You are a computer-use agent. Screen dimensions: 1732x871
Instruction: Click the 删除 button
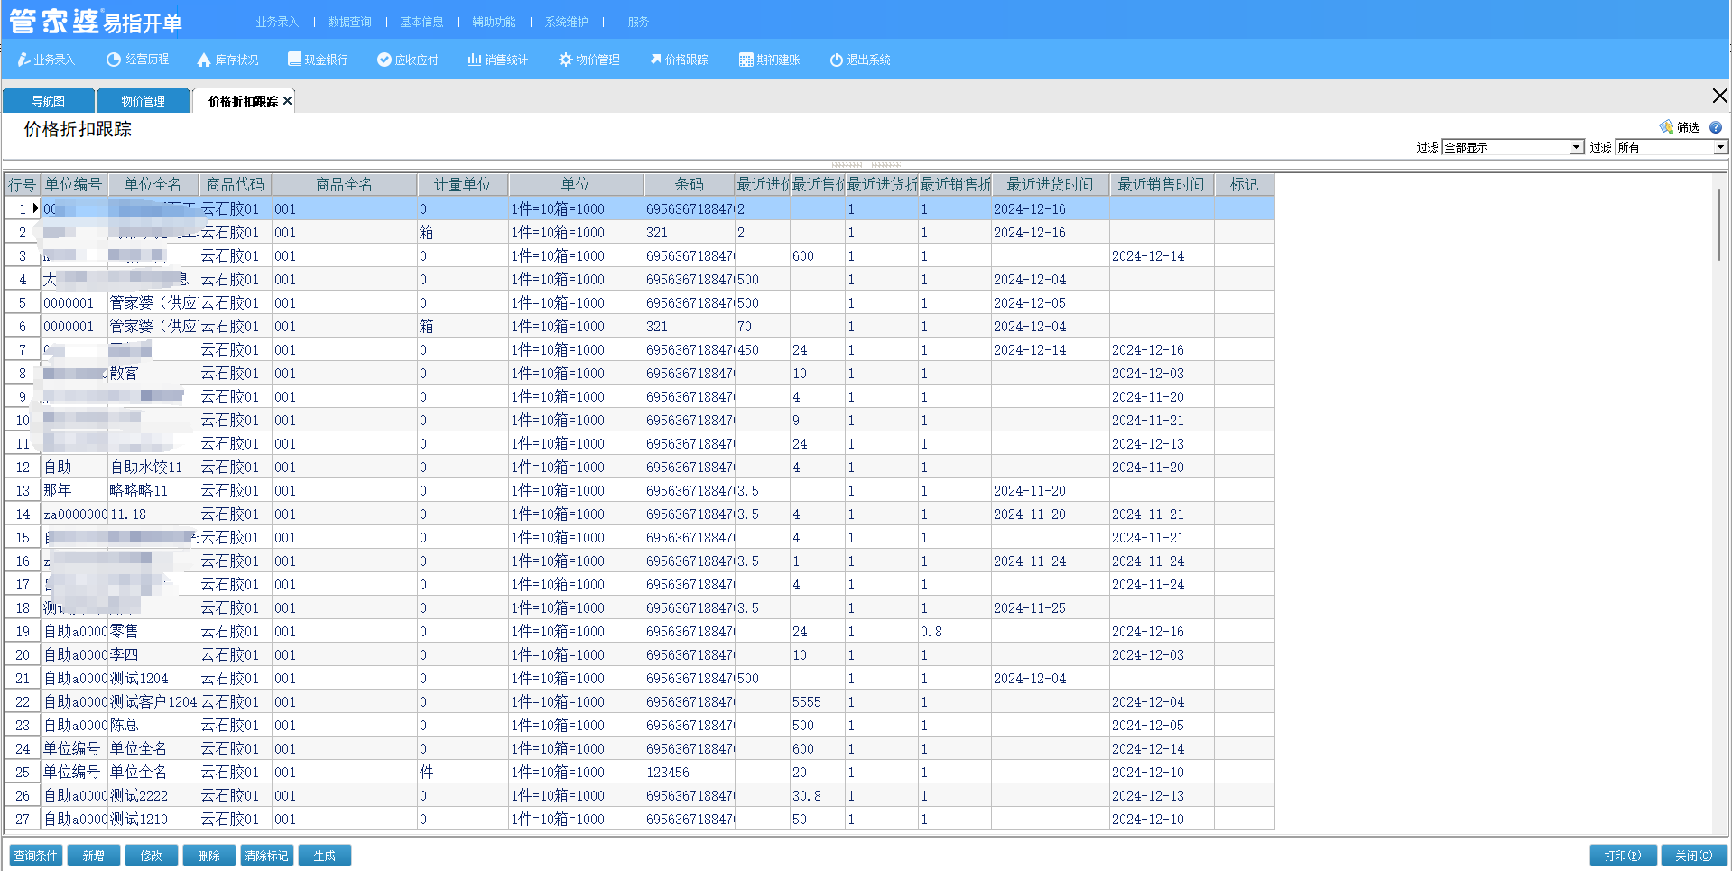[x=208, y=856]
